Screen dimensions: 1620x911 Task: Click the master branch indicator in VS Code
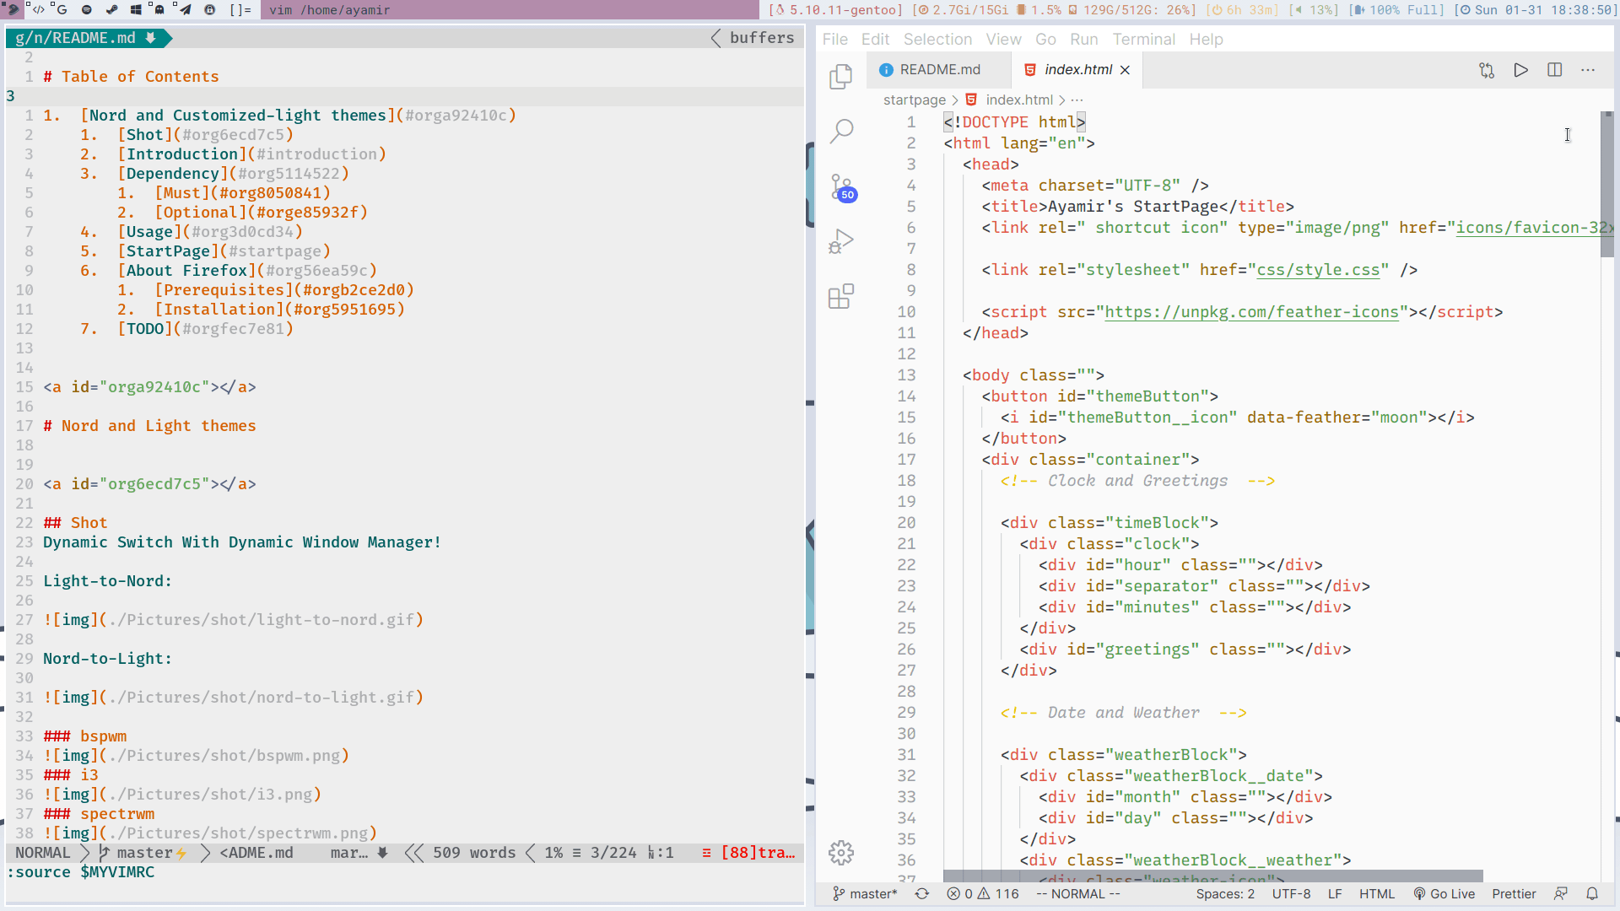coord(872,893)
